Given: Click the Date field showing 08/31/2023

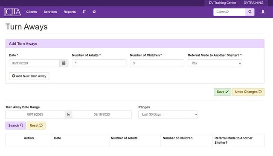Looking at the screenshot, I should coord(34,63).
